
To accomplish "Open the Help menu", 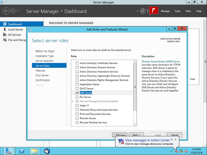I will pos(199,11).
